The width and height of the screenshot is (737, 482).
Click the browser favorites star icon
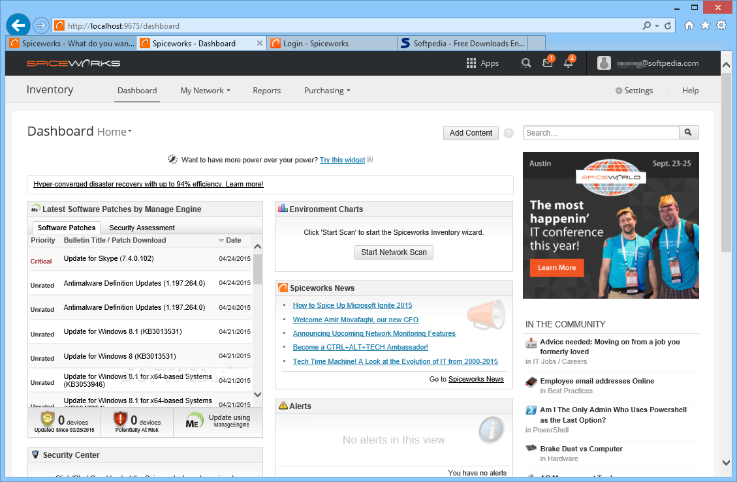[x=705, y=25]
